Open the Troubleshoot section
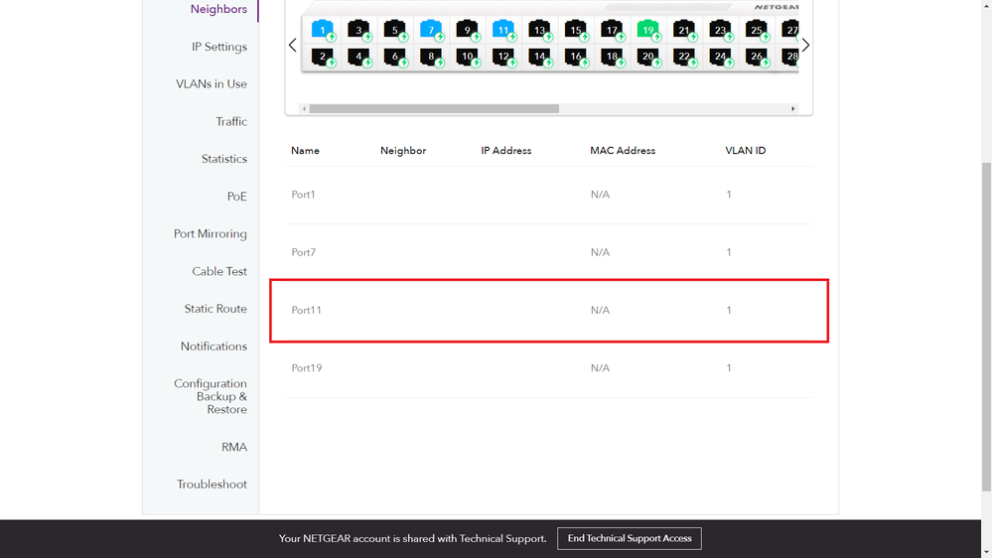992x558 pixels. (x=212, y=484)
